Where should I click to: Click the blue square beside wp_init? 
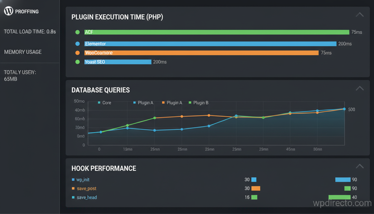click(73, 180)
